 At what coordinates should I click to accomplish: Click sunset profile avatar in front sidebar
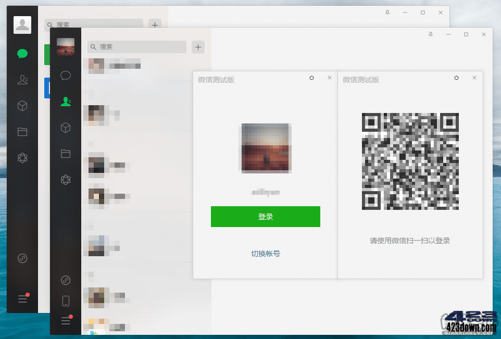66,47
